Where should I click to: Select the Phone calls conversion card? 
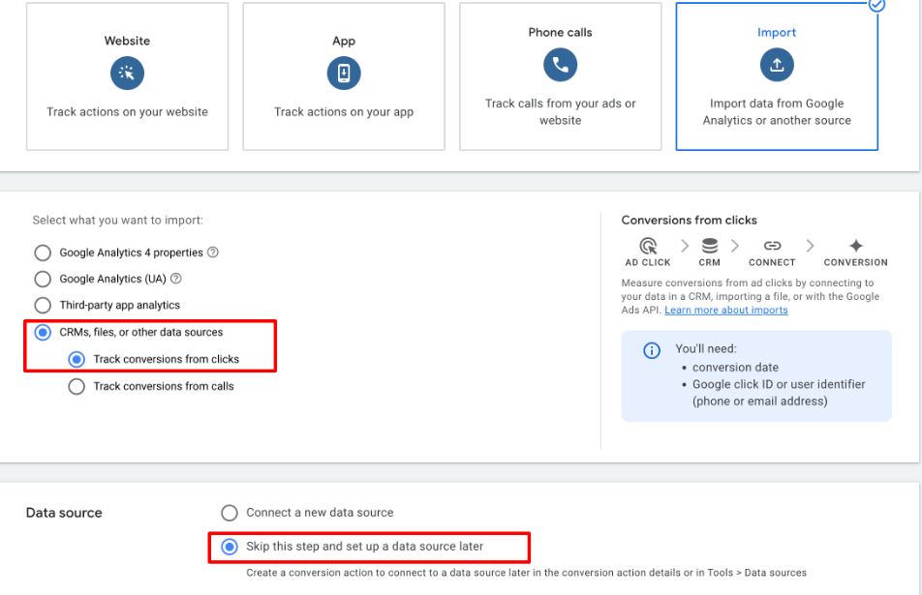pos(560,77)
